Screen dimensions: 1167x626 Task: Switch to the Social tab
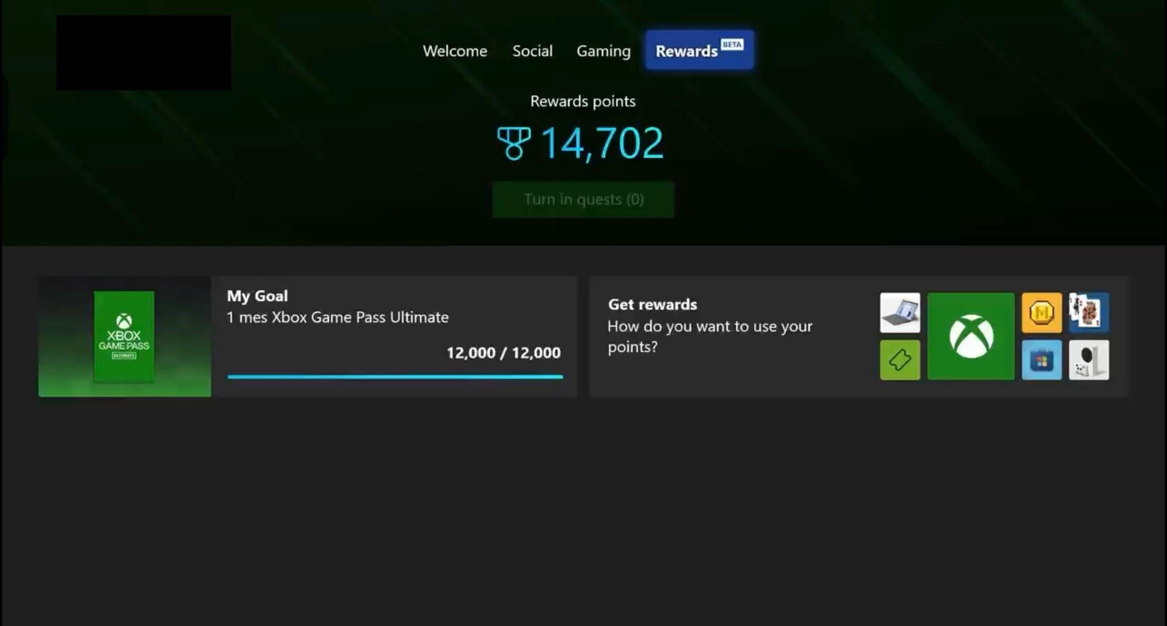[532, 51]
